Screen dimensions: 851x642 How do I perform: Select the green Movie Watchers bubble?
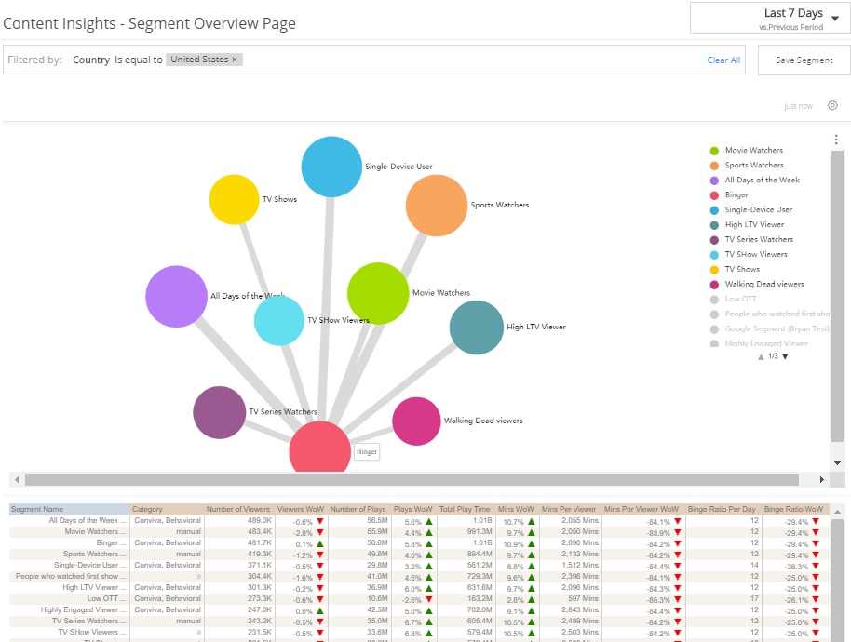click(x=378, y=293)
